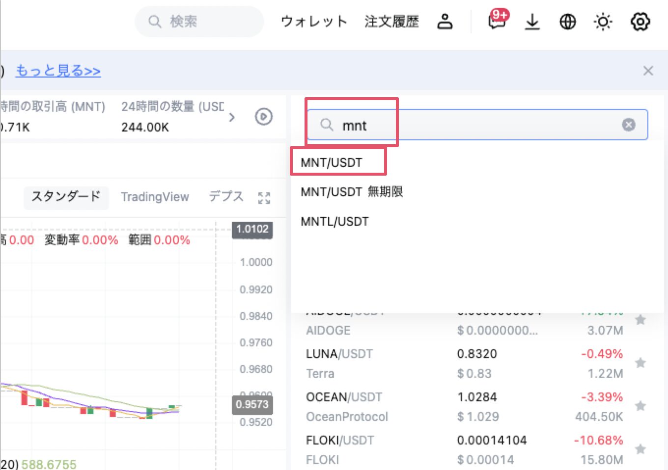Click 24時間の数量 value 244.00K
668x470 pixels.
click(145, 128)
